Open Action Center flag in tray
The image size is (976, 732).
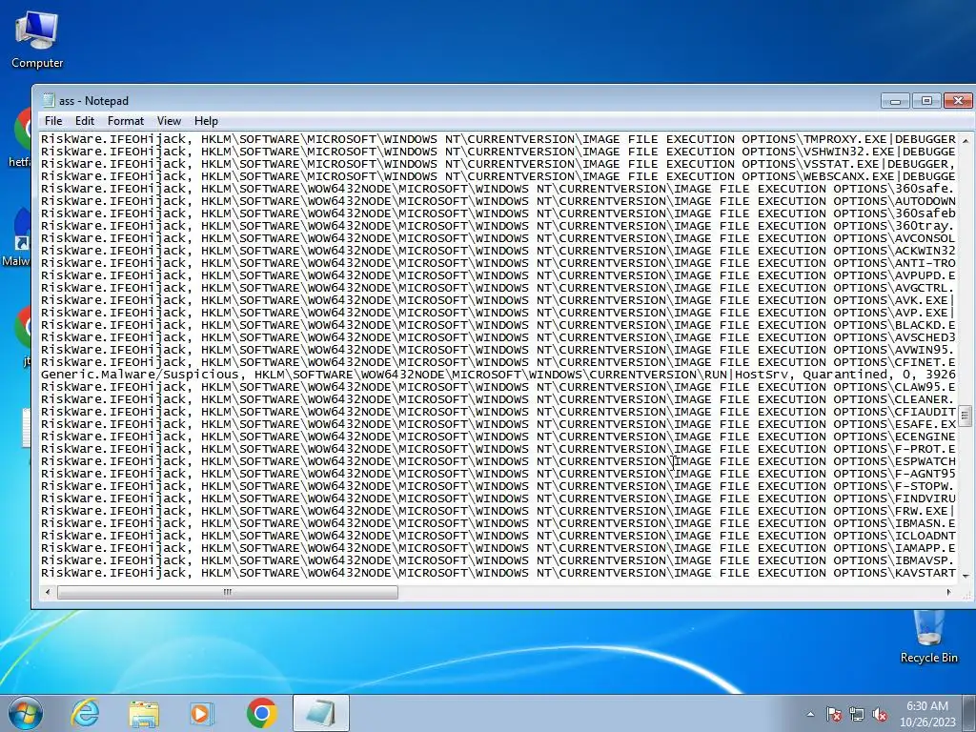[x=833, y=714]
